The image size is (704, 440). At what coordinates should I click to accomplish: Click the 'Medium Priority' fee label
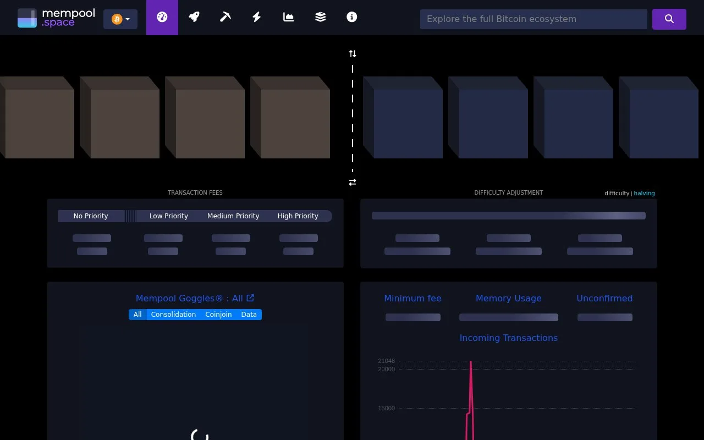pos(233,216)
